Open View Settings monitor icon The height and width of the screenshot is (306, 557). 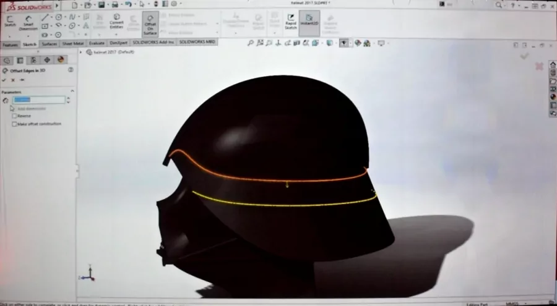coord(381,43)
